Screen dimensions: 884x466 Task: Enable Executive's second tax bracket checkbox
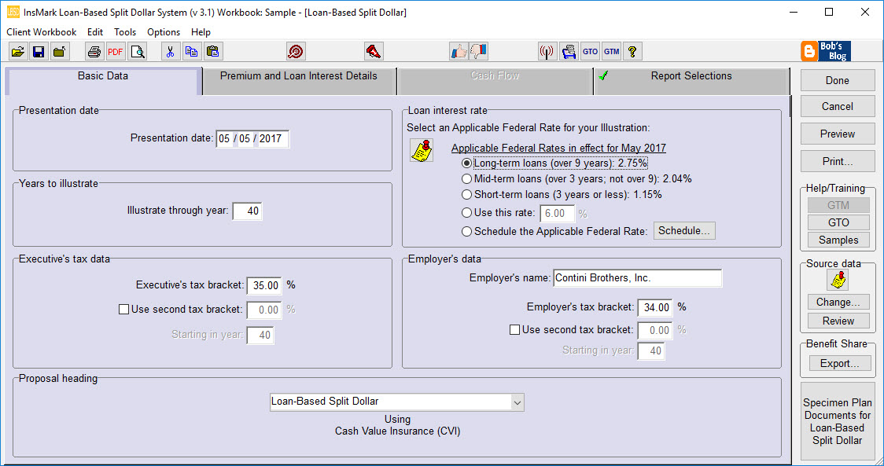click(123, 309)
